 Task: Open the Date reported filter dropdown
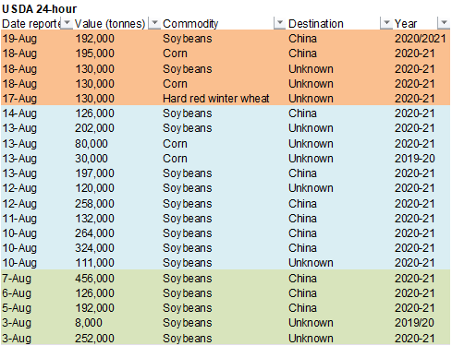[67, 23]
